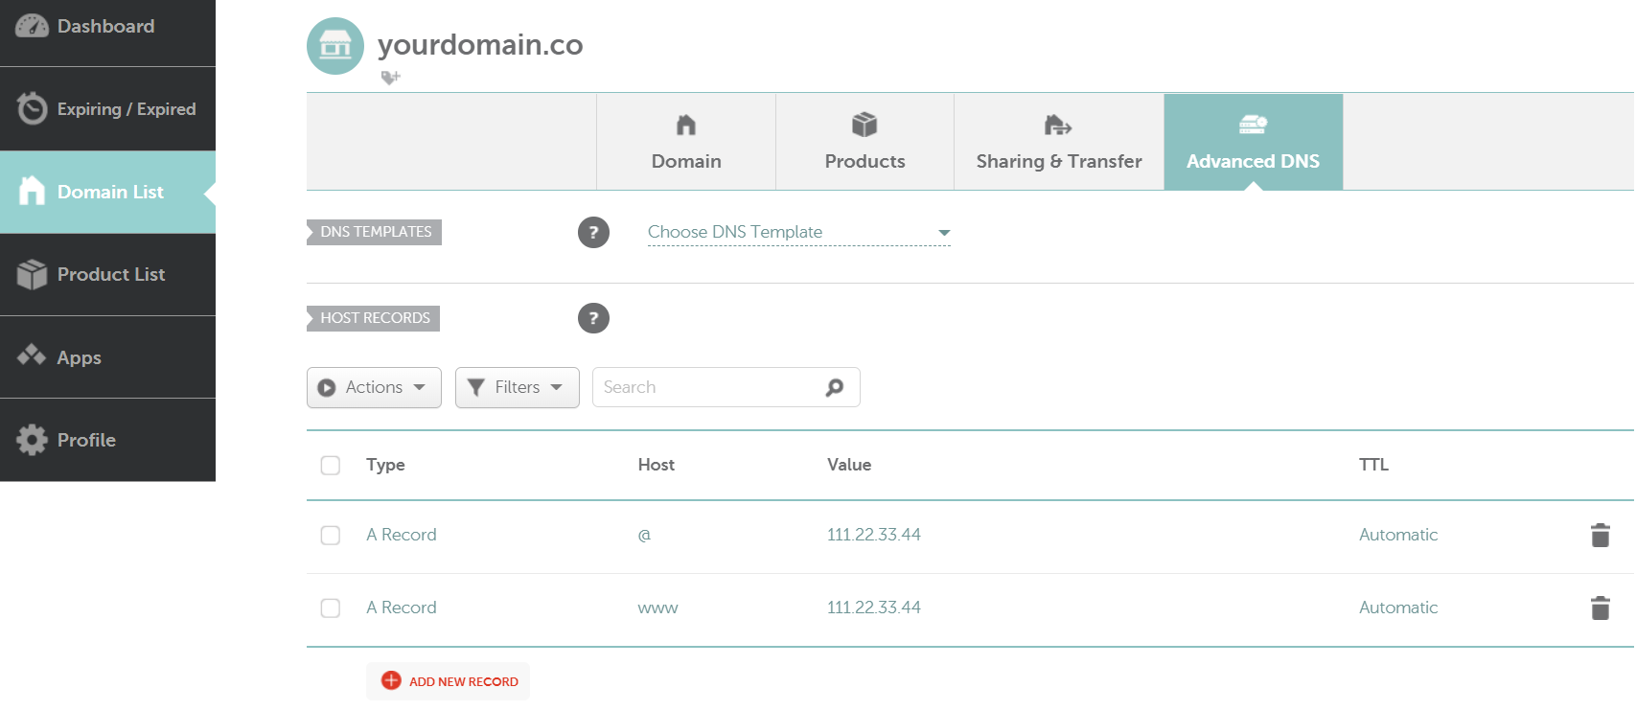Click the Profile gear icon
1636x711 pixels.
(x=32, y=440)
